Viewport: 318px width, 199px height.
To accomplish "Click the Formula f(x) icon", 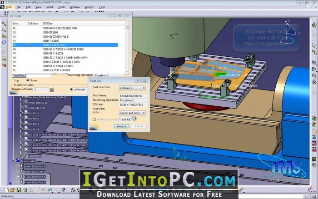I will 73,190.
